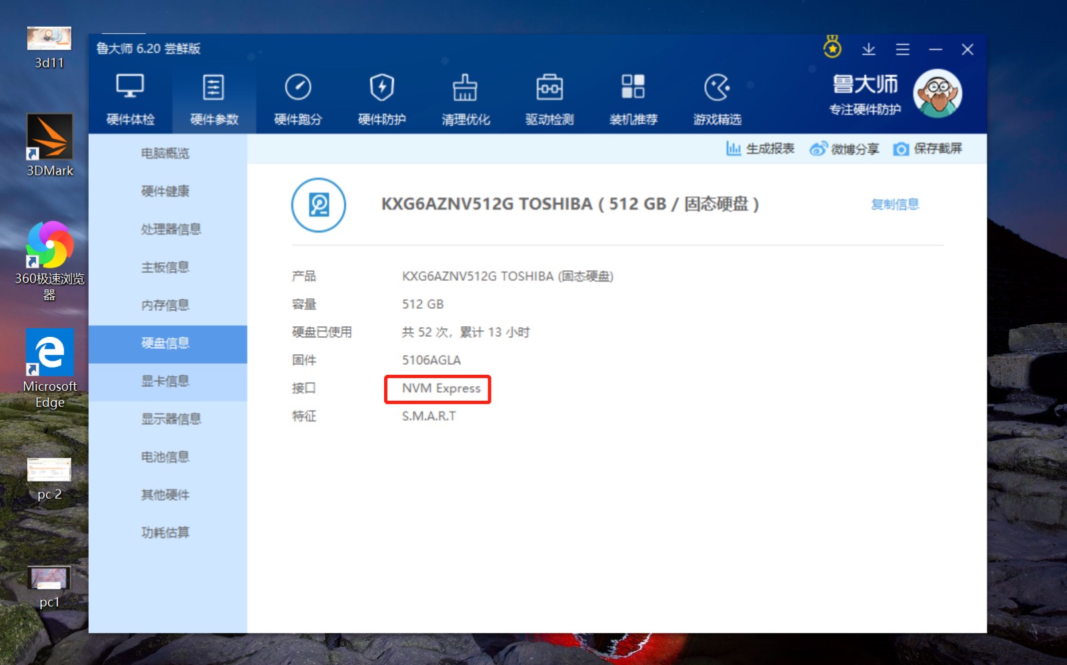Open 硬件防护 hardware protection section
Viewport: 1067px width, 665px height.
point(382,99)
